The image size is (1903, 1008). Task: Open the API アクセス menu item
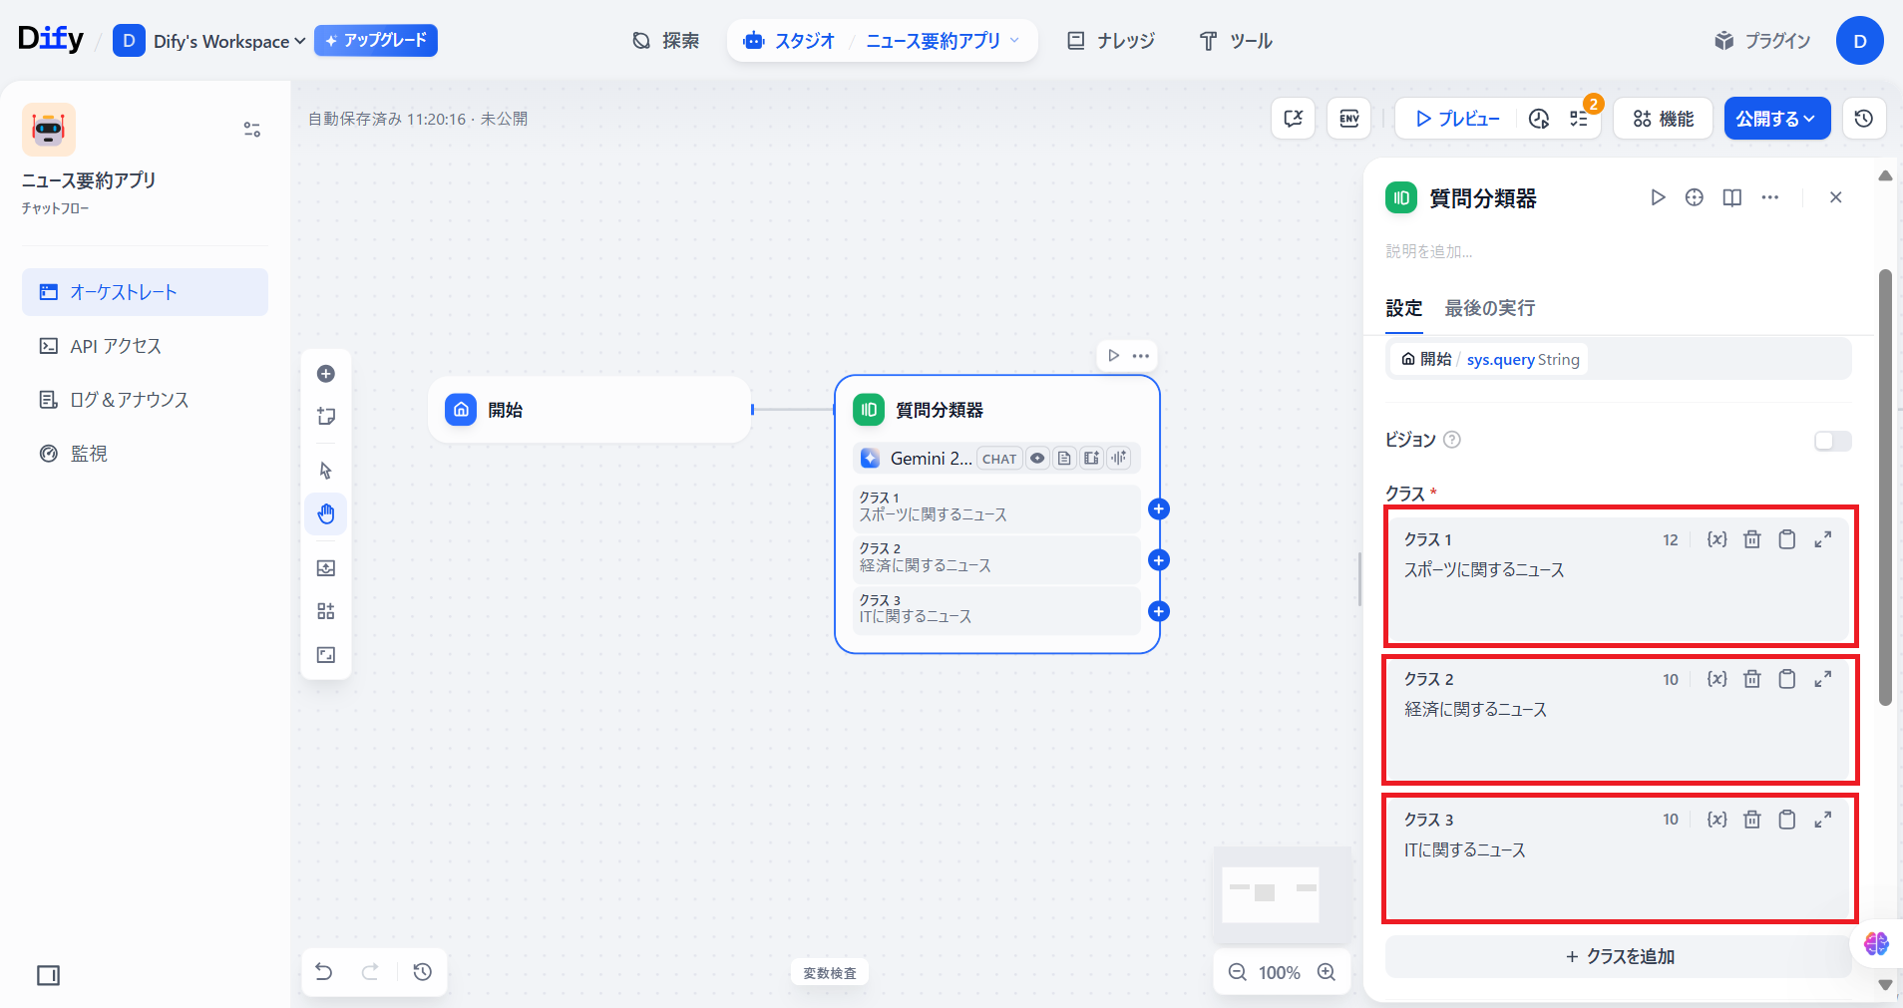coord(116,346)
